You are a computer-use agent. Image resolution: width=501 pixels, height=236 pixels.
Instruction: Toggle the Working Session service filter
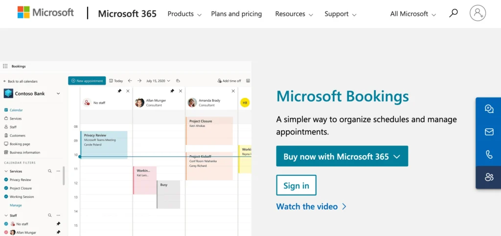point(6,197)
